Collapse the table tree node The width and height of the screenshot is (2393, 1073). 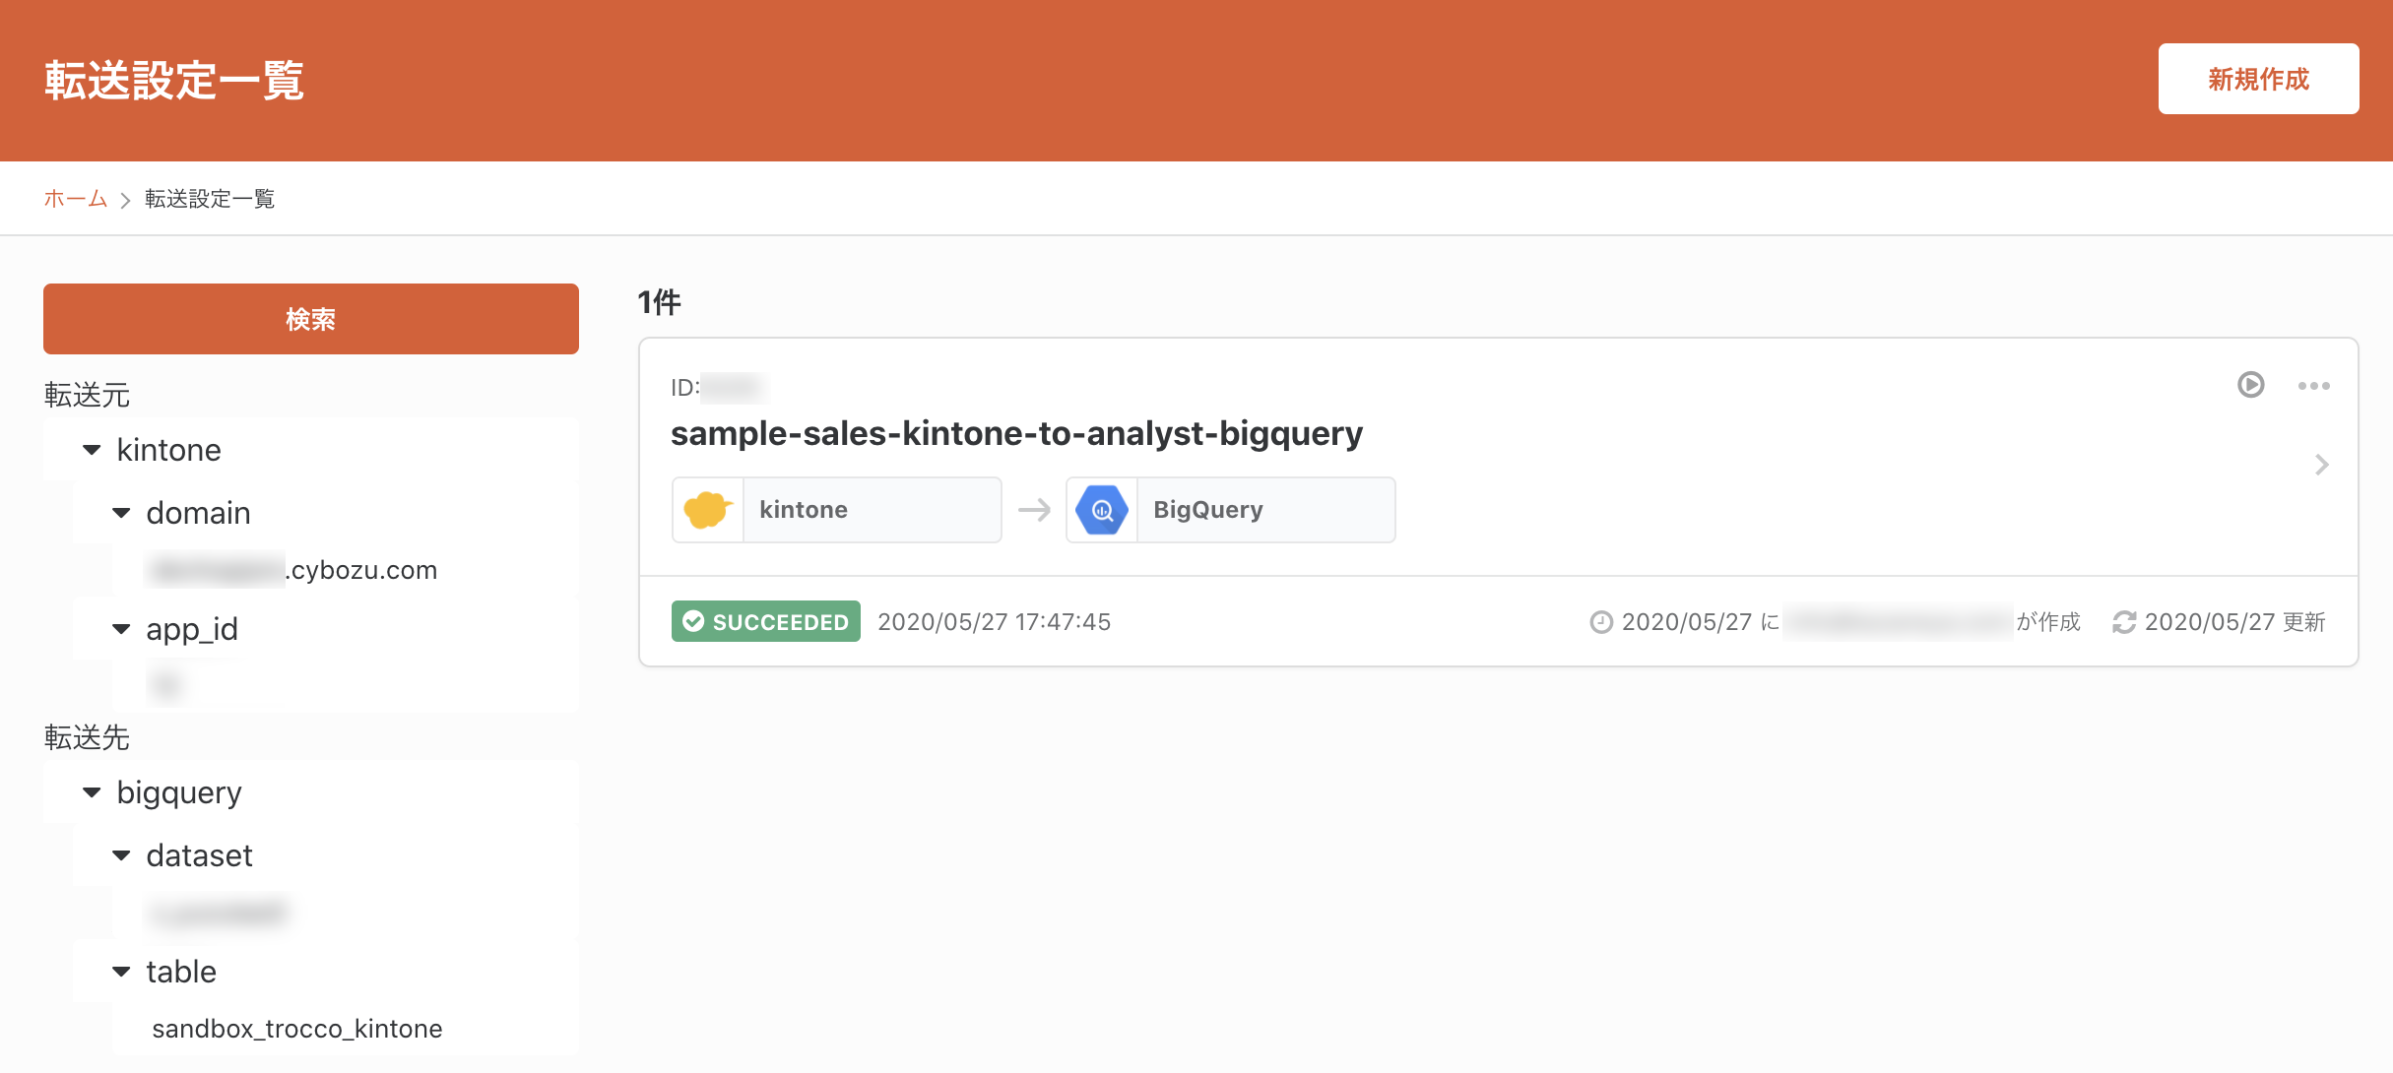click(122, 972)
